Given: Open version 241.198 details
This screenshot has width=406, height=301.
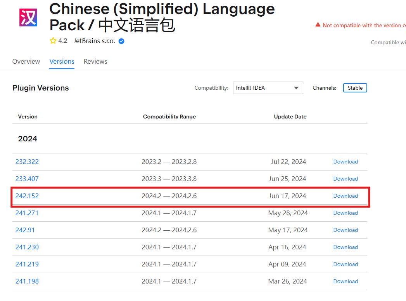Looking at the screenshot, I should [27, 282].
